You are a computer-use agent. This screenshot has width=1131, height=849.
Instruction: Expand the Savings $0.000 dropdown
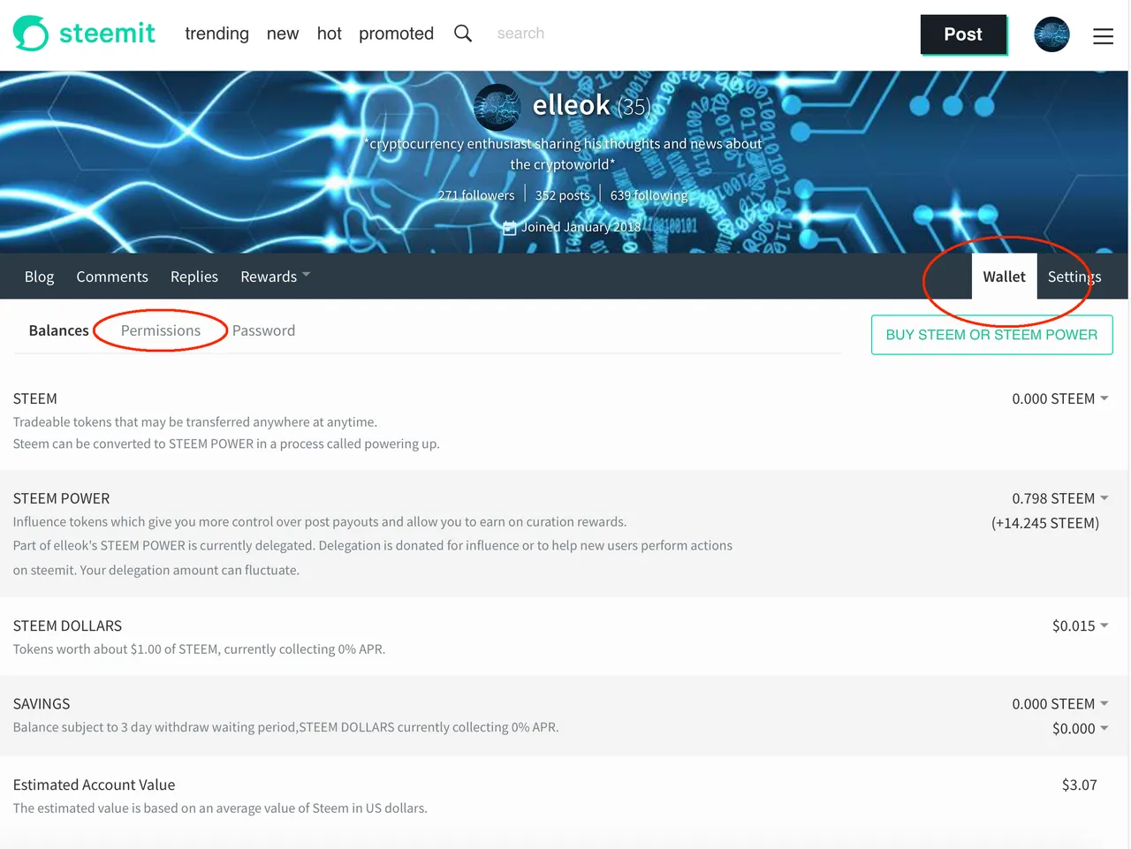(1080, 728)
